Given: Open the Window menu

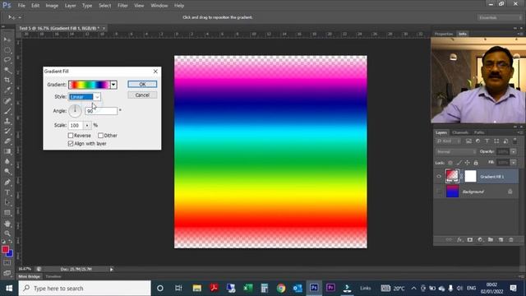Looking at the screenshot, I should coord(159,6).
